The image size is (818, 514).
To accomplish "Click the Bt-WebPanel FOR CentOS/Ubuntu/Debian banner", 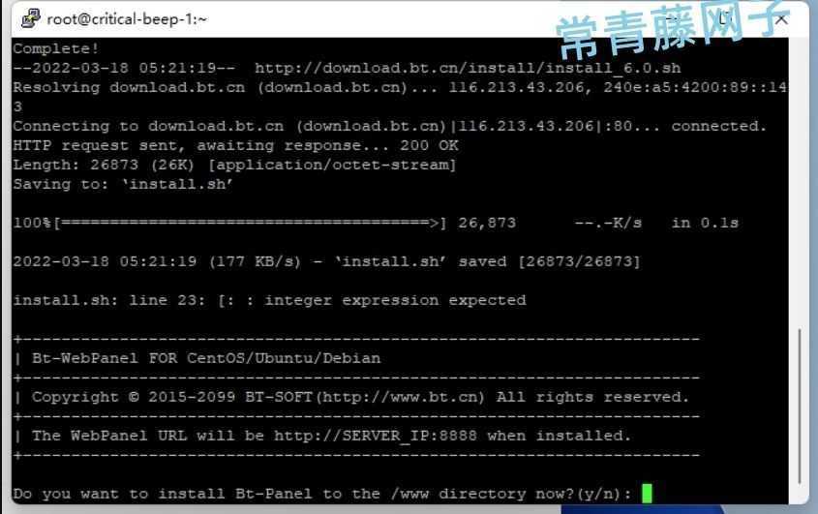I will (206, 358).
